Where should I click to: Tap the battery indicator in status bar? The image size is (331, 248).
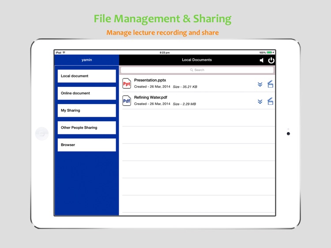(x=270, y=52)
